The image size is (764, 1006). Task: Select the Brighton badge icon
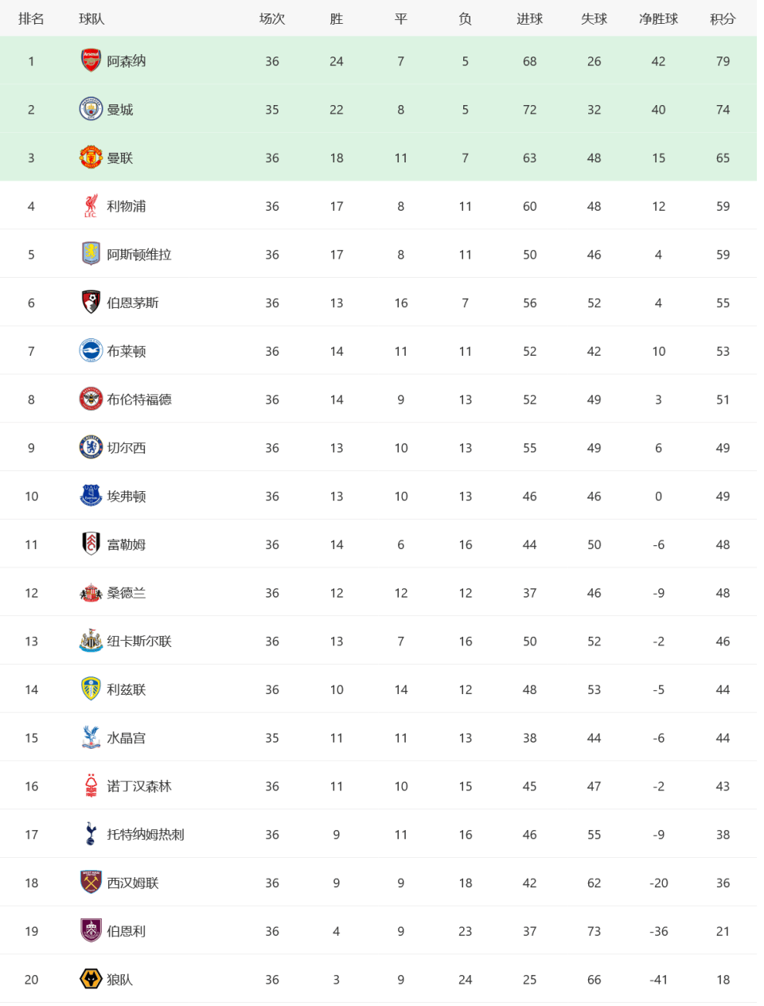[x=91, y=351]
